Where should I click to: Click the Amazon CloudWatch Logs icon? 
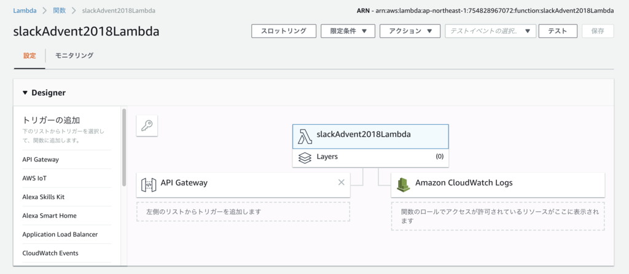pyautogui.click(x=403, y=184)
